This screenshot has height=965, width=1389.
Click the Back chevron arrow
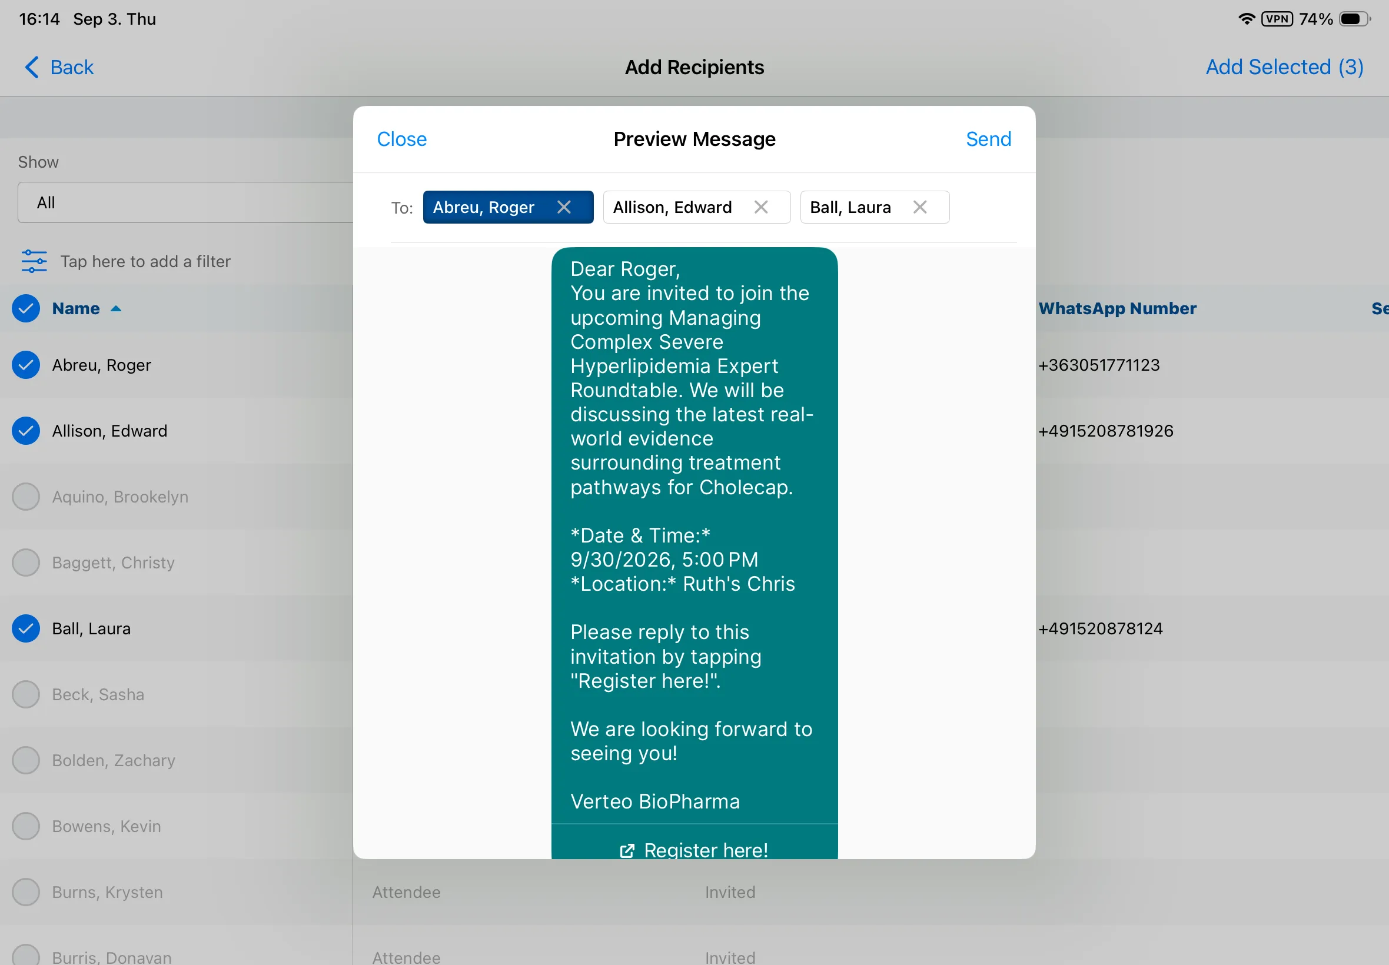click(x=31, y=67)
